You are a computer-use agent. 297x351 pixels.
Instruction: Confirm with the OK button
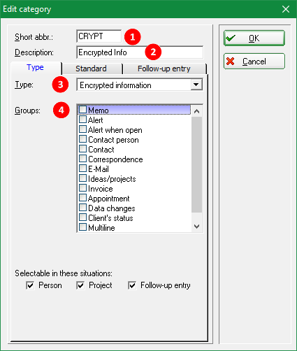pos(254,38)
